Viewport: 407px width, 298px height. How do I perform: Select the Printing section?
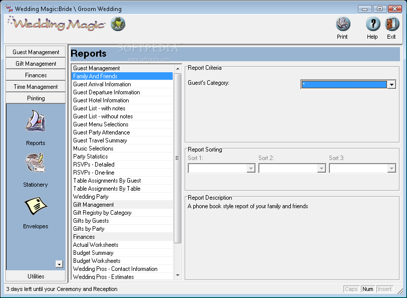(36, 98)
